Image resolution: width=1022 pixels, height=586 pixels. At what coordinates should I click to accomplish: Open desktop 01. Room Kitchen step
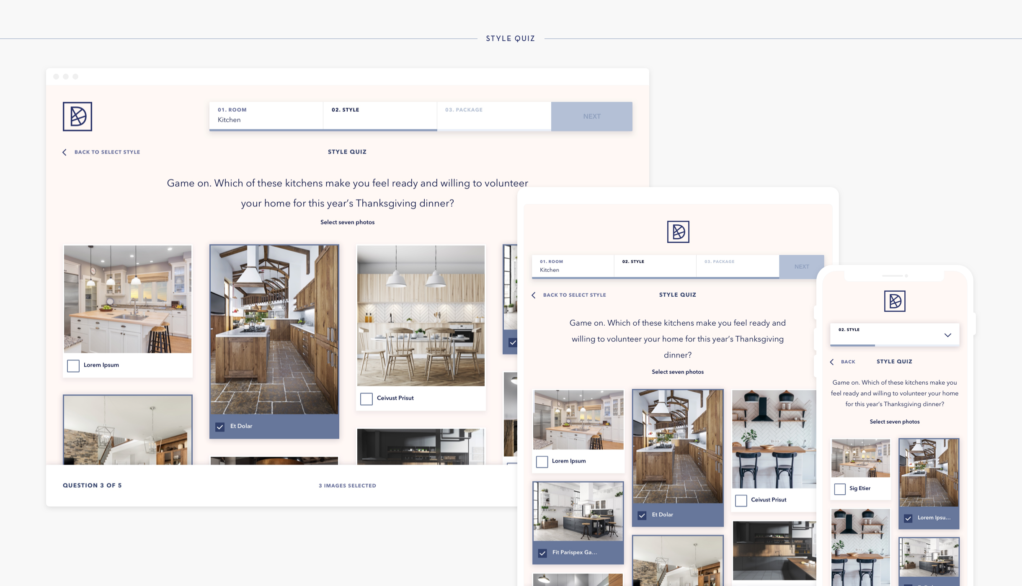266,115
